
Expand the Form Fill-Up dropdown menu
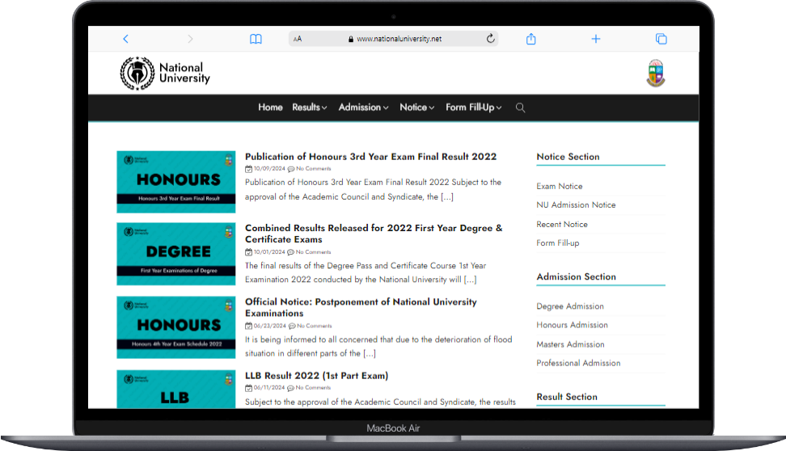click(x=473, y=107)
